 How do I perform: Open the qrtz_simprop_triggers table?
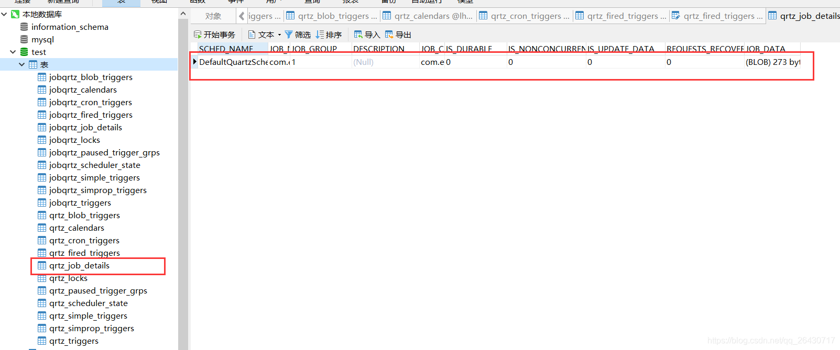92,328
